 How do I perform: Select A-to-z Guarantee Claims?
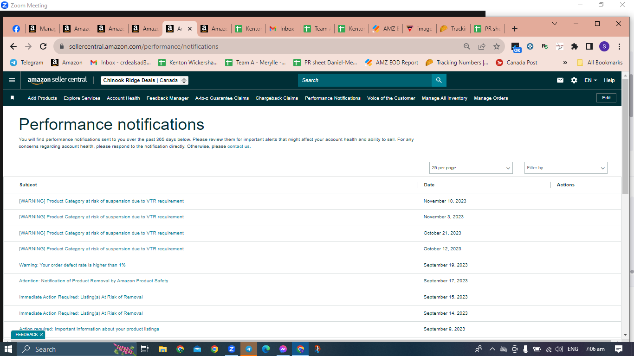click(222, 98)
